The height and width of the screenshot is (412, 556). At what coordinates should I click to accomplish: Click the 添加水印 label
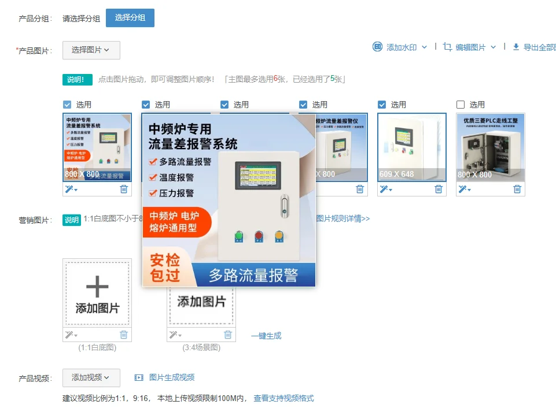[402, 47]
